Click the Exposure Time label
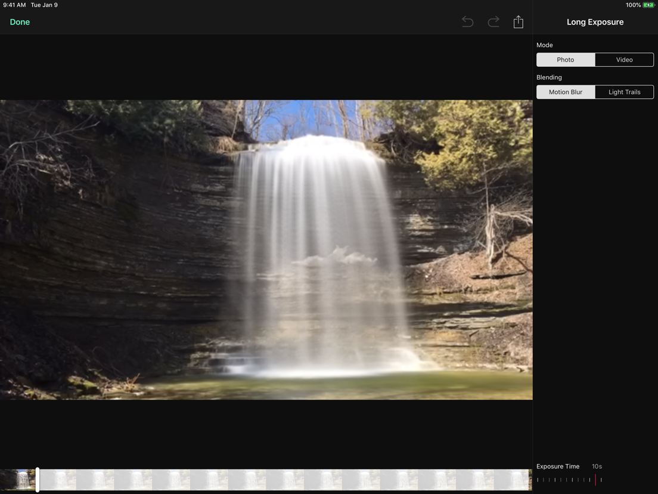This screenshot has width=658, height=494. point(558,467)
